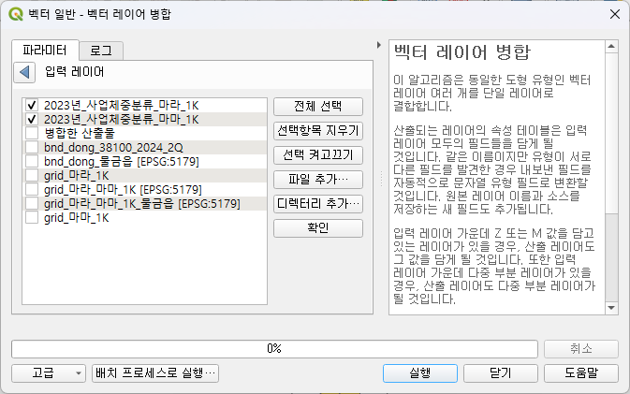Check the grid_마라_1K layer
This screenshot has height=394, width=630.
pyautogui.click(x=32, y=176)
